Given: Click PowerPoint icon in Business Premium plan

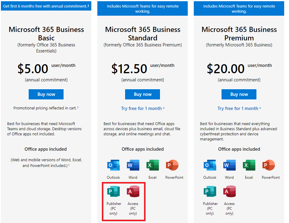Looking at the screenshot, I should [269, 165].
